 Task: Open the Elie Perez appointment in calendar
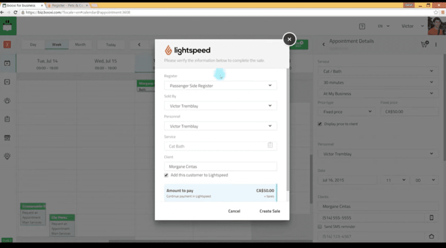[x=62, y=225]
